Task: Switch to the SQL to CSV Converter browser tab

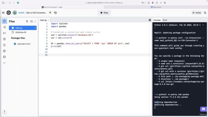Action: 52,7
